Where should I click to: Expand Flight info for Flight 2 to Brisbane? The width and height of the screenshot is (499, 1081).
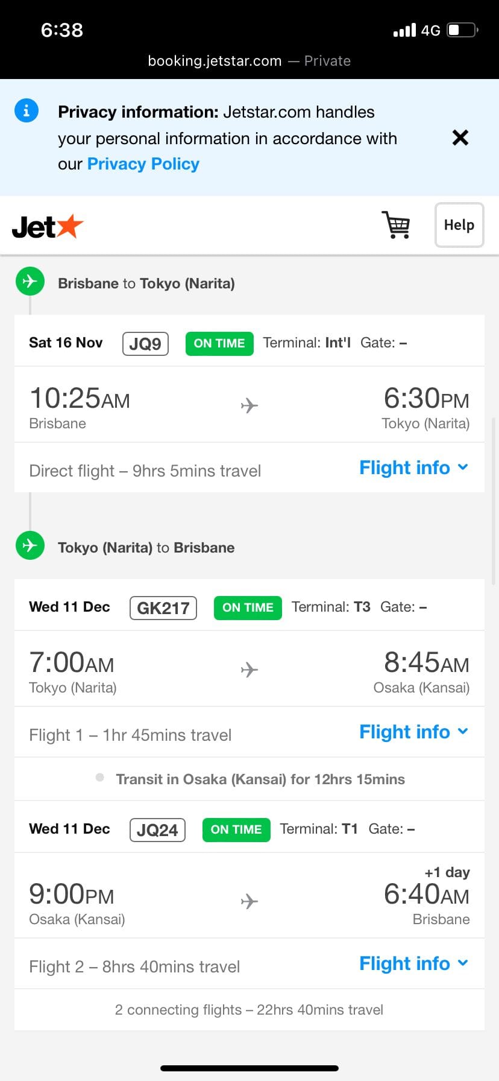coord(414,963)
